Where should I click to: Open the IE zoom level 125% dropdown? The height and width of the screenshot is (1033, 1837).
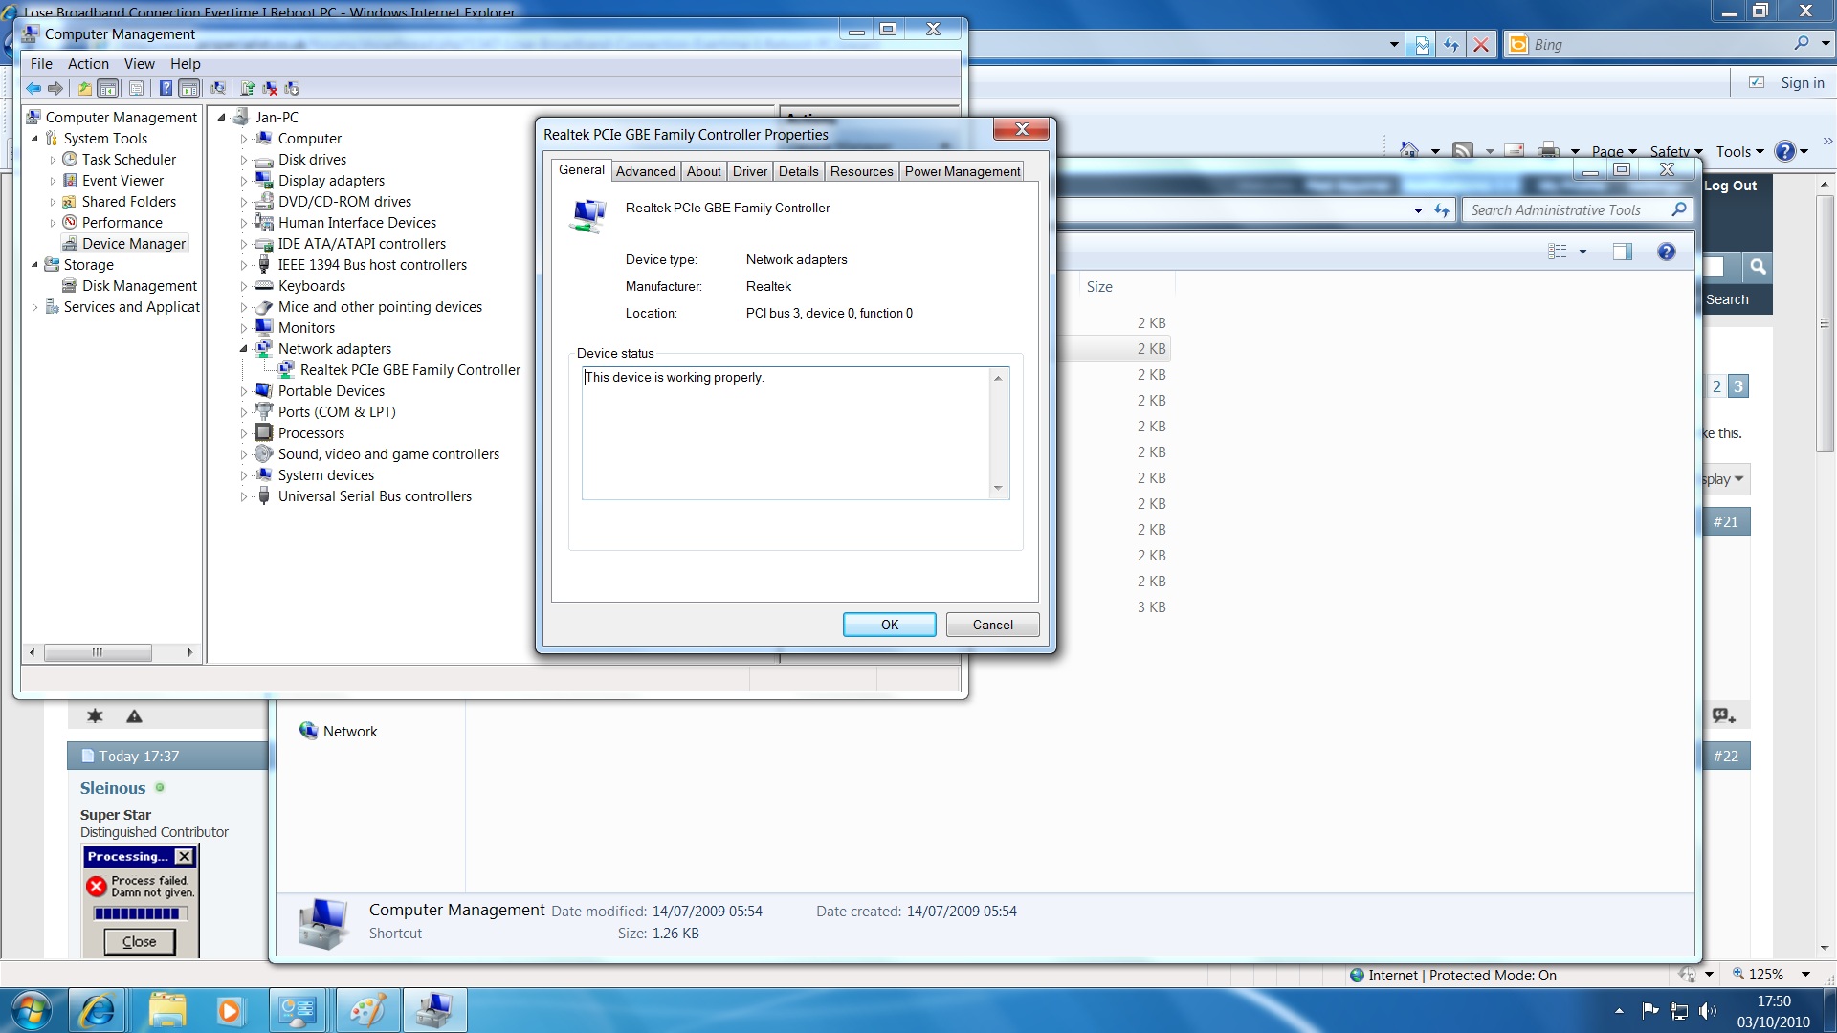(1805, 975)
